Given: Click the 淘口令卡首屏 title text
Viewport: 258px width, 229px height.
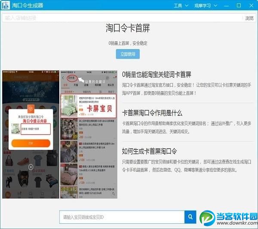Looking at the screenshot, I should pyautogui.click(x=128, y=28).
